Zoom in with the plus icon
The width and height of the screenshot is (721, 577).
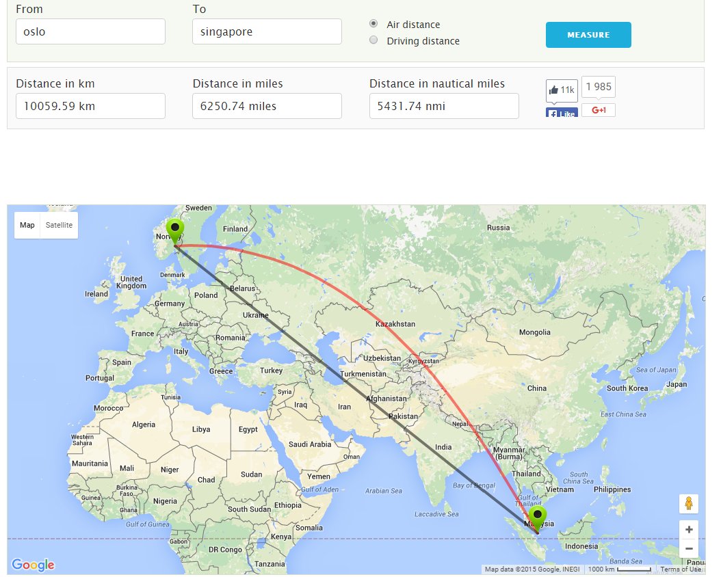[688, 530]
